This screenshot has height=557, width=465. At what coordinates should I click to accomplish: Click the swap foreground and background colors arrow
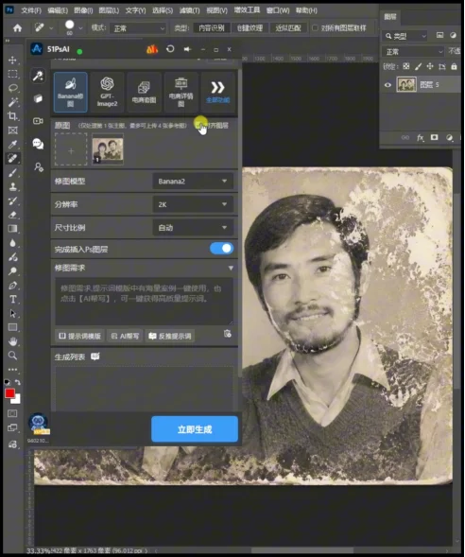coord(17,383)
